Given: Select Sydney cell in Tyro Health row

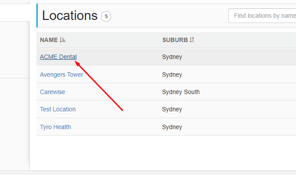Looking at the screenshot, I should tap(172, 127).
